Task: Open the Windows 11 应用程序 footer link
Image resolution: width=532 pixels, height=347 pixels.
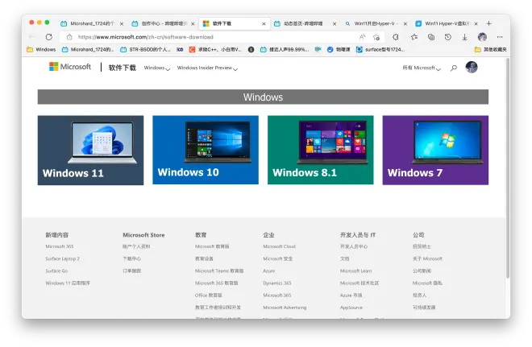Action: 68,283
